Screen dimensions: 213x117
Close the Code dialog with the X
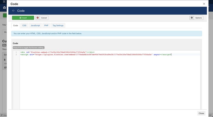point(204,4)
